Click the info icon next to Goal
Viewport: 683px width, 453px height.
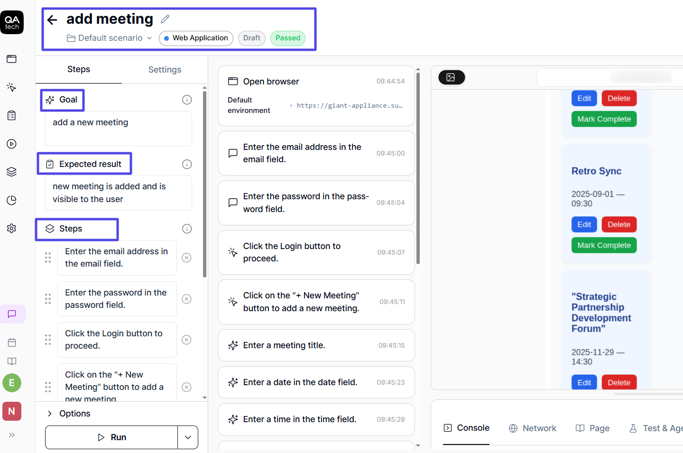[x=187, y=100]
